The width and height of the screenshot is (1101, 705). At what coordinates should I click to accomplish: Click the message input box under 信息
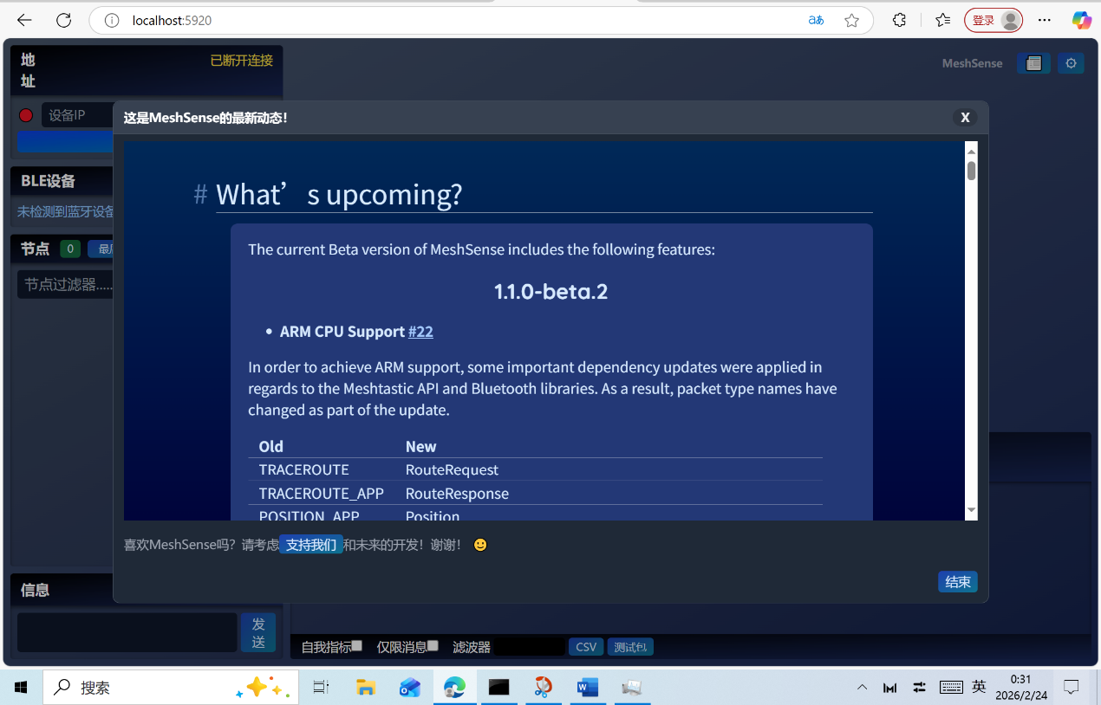click(x=127, y=632)
